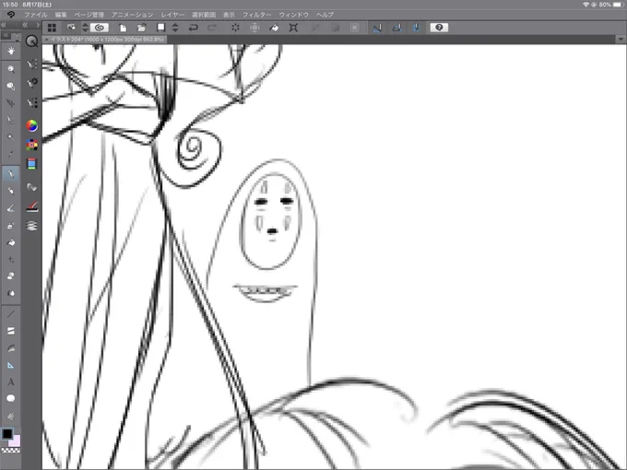Image resolution: width=627 pixels, height=470 pixels.
Task: Open the canvas tab list dropdown arrow
Action: pyautogui.click(x=621, y=39)
